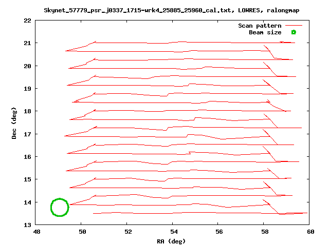Screen dimensions: 329x246
Task: Click the Dec axis tick label 15
Action: point(27,179)
